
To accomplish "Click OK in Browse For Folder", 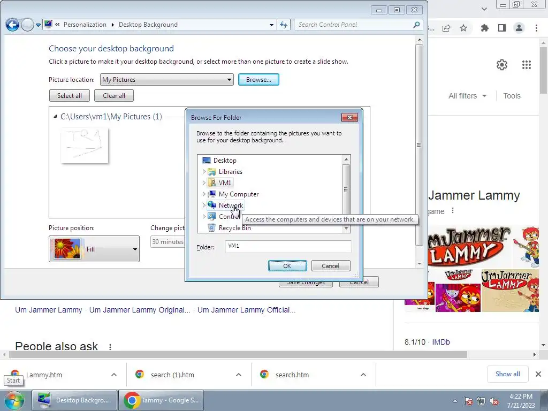I will click(287, 266).
